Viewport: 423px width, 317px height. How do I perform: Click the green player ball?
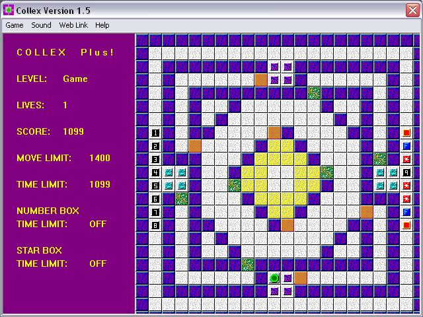click(274, 278)
